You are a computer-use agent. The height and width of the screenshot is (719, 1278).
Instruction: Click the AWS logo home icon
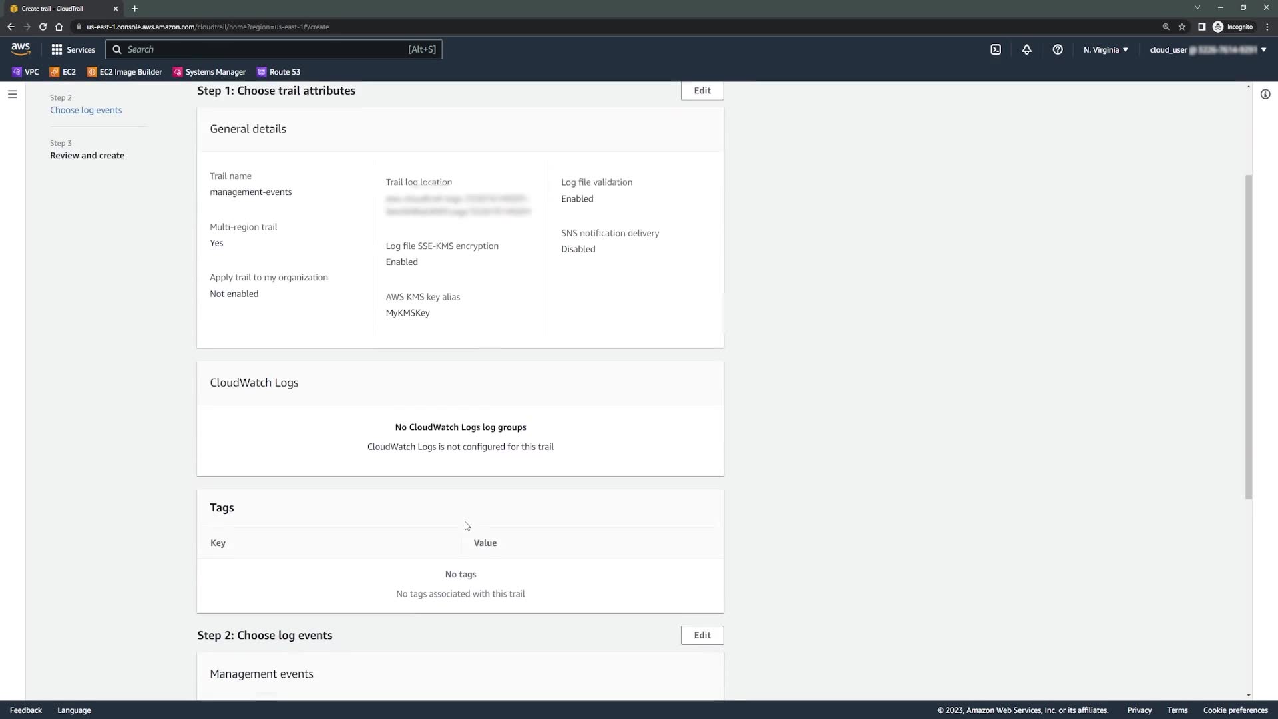click(21, 49)
